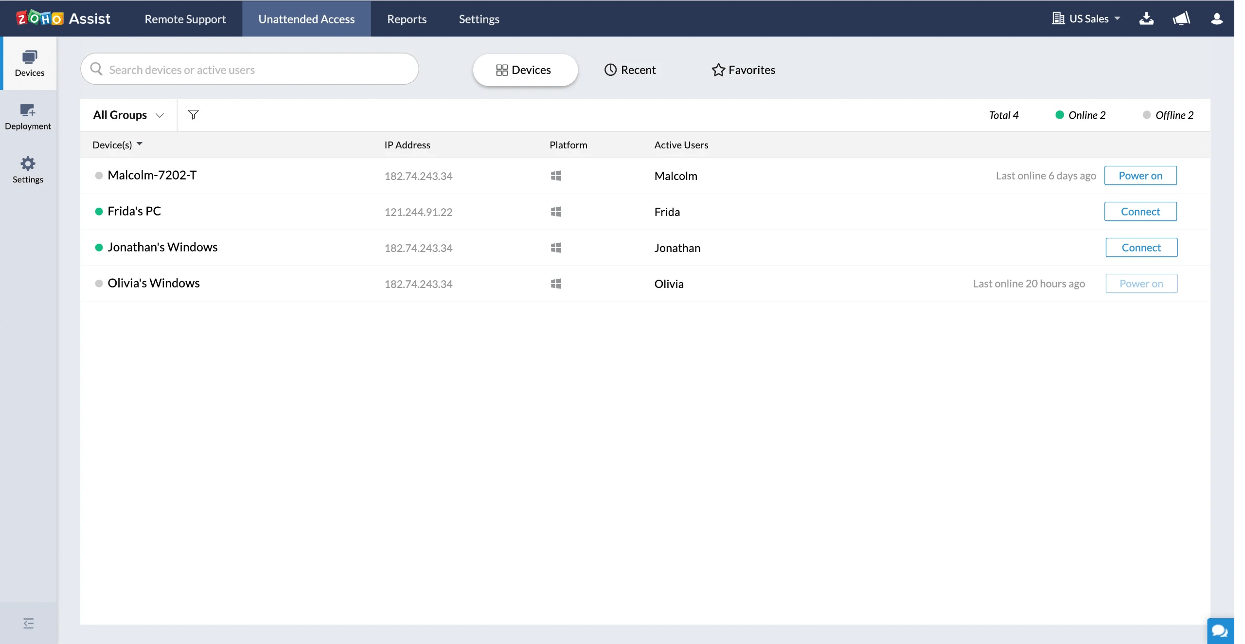This screenshot has width=1245, height=644.
Task: Connect to Frida's PC
Action: [1140, 211]
